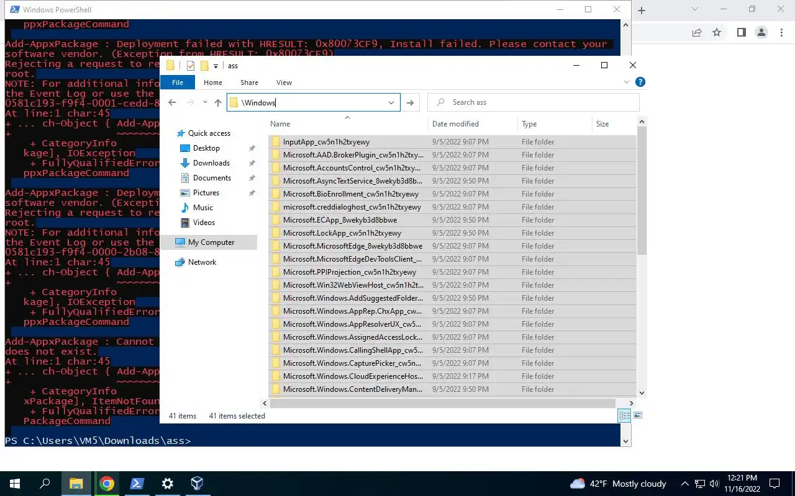Switch to Details view icon in status bar
The width and height of the screenshot is (795, 496).
point(624,416)
